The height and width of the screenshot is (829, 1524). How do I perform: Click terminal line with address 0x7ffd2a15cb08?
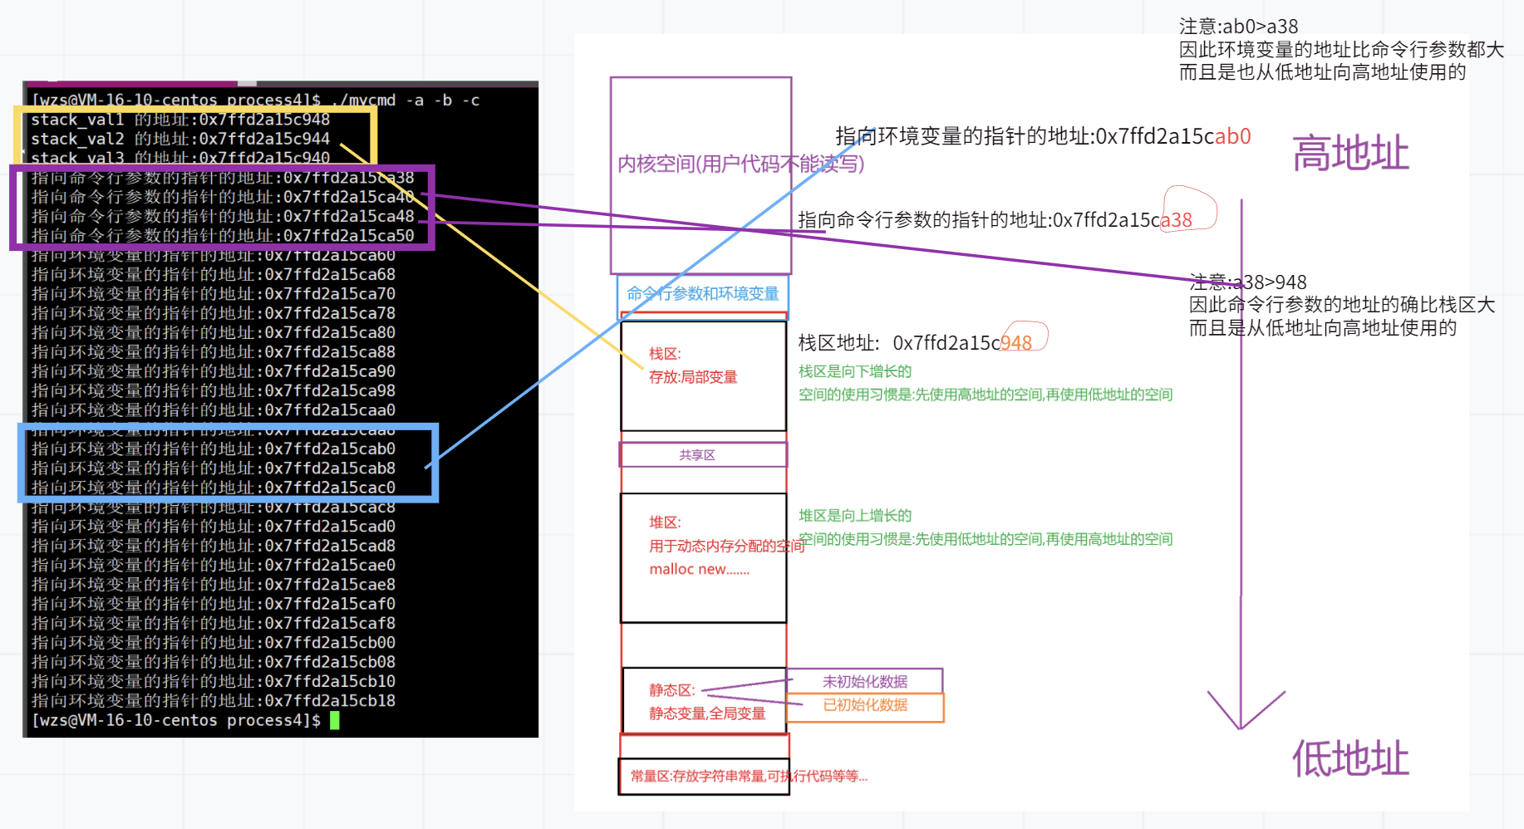coord(214,662)
